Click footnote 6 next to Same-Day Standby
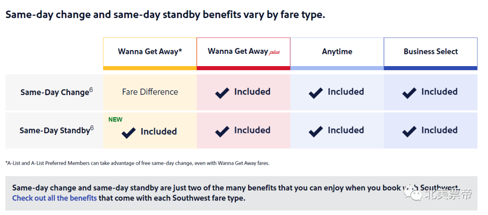488x215 pixels. pyautogui.click(x=92, y=128)
